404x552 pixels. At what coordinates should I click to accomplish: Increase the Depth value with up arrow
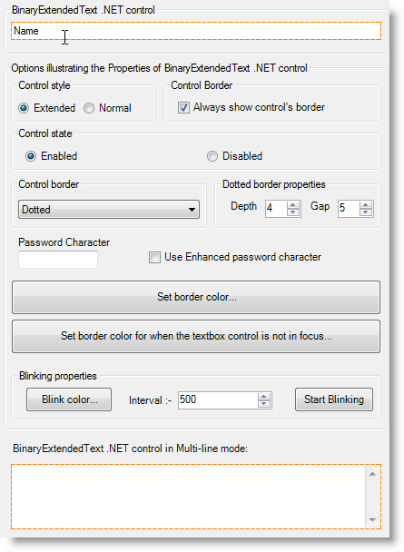pos(293,205)
